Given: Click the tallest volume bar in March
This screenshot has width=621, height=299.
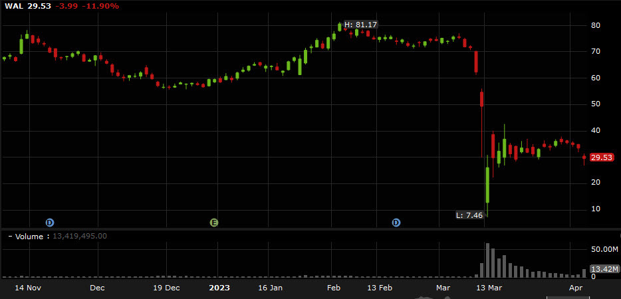Looking at the screenshot, I should click(487, 260).
